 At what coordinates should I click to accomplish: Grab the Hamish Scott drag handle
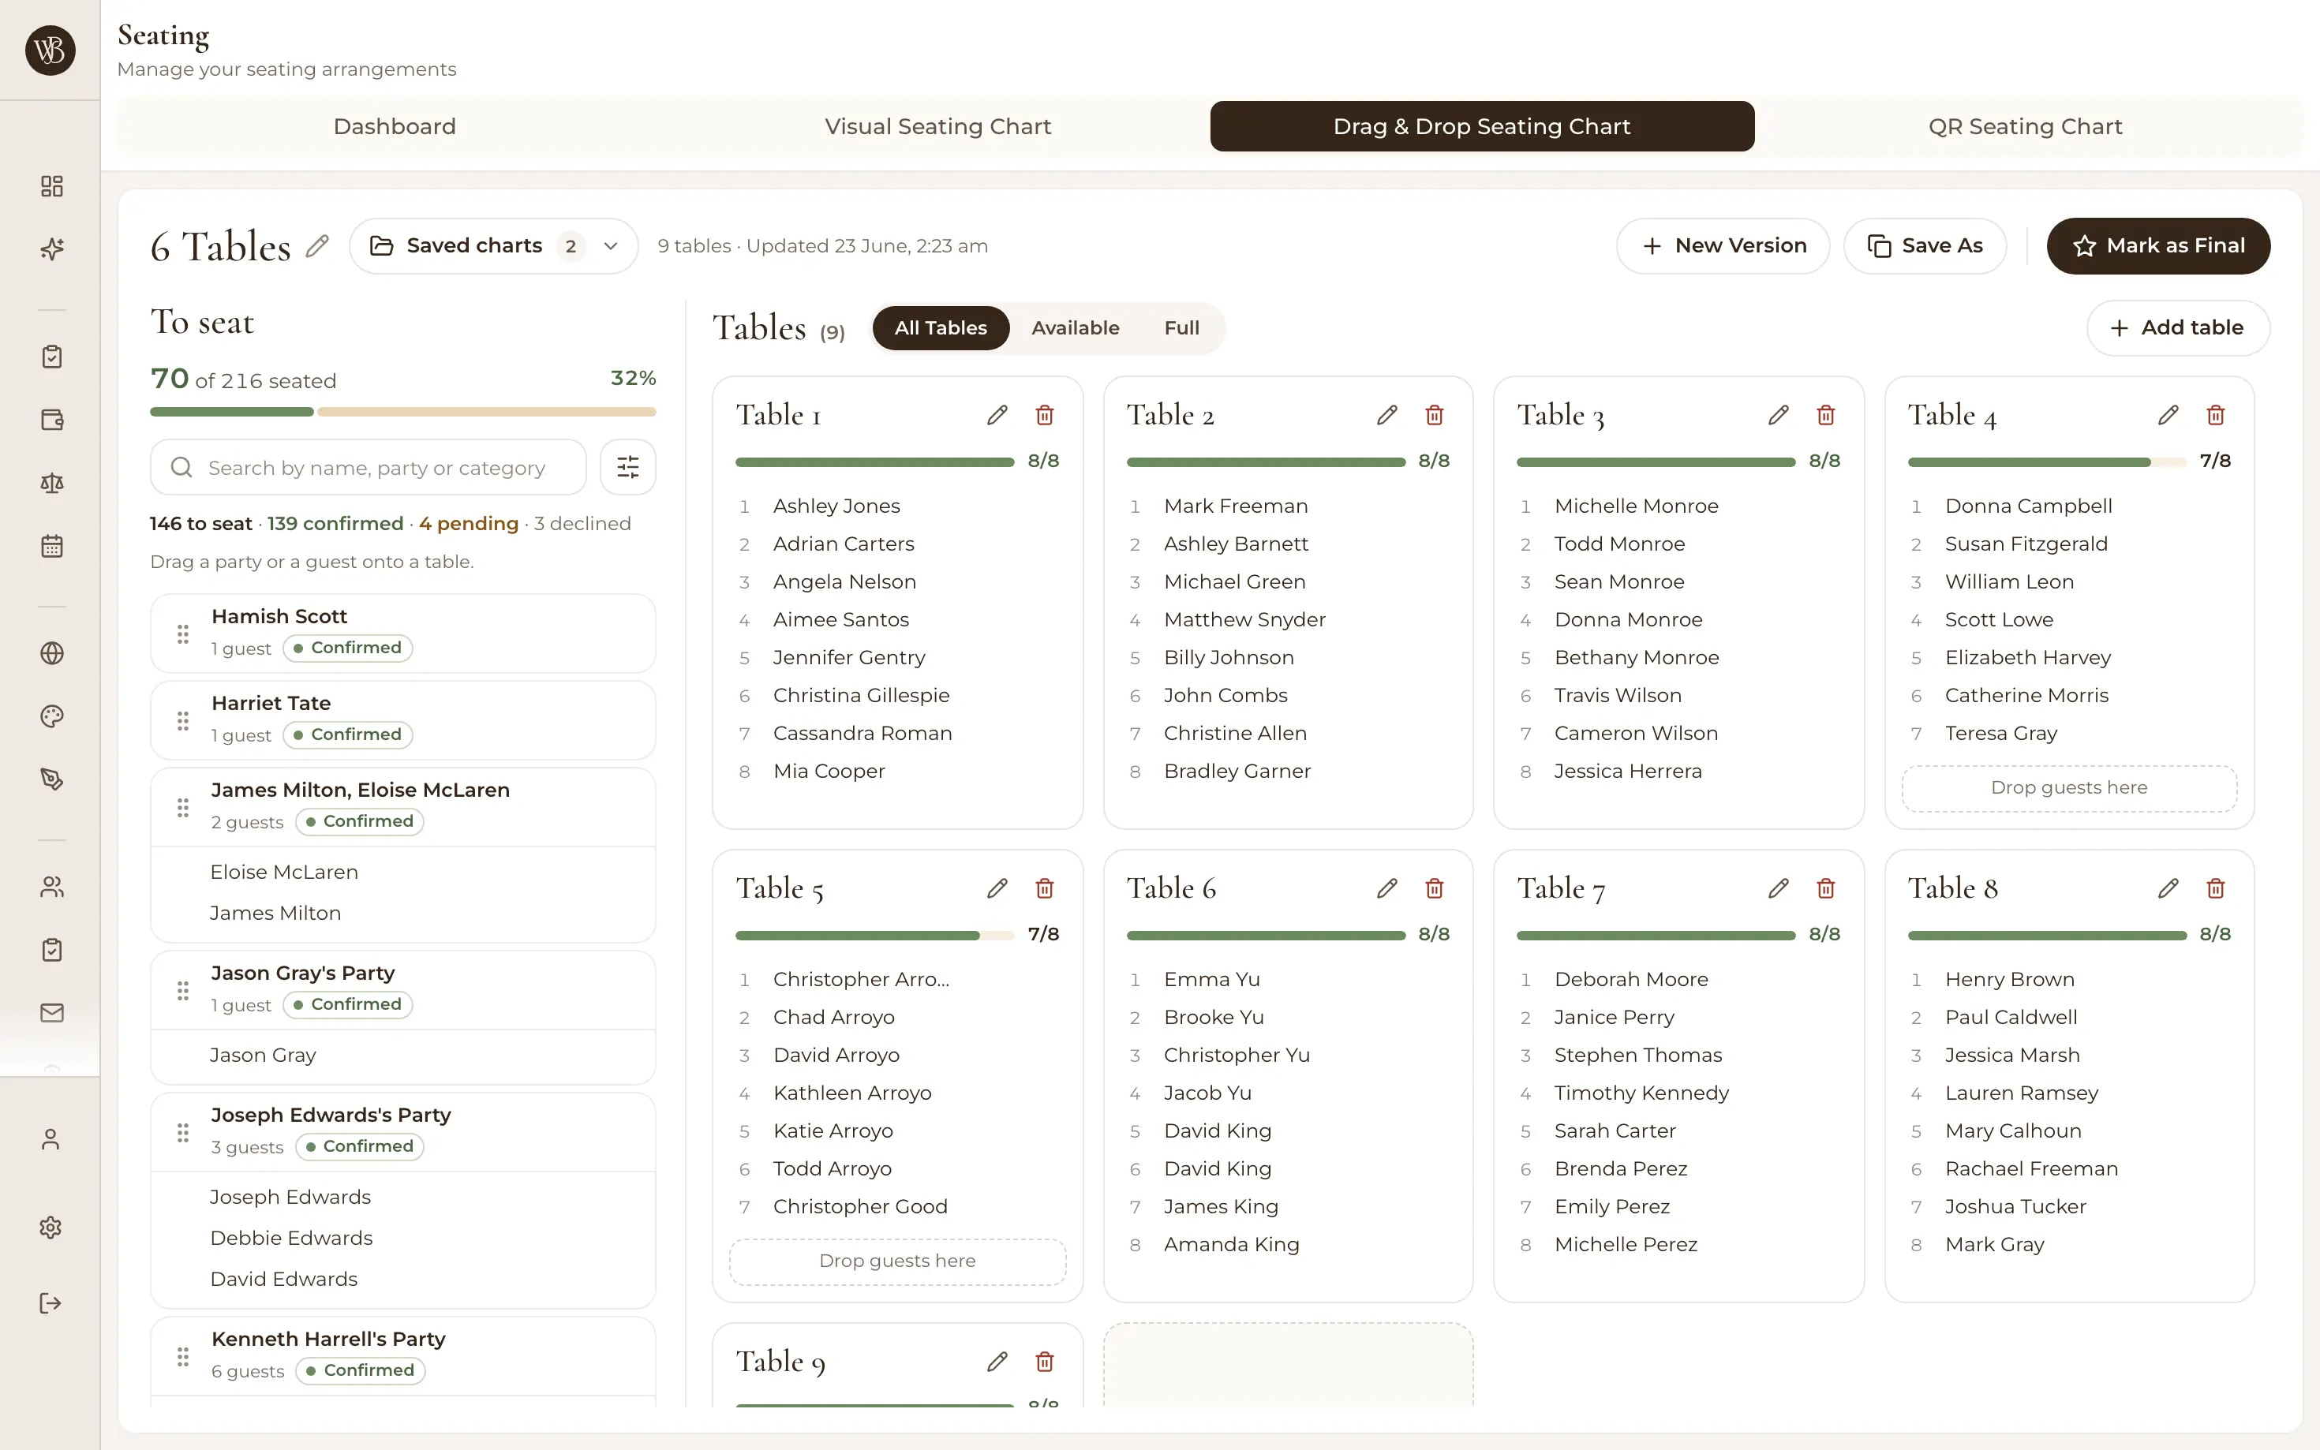click(x=182, y=634)
